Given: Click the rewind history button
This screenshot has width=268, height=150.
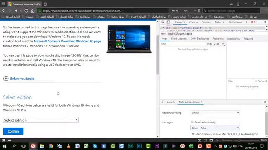Looking at the screenshot, I should click(16, 11).
